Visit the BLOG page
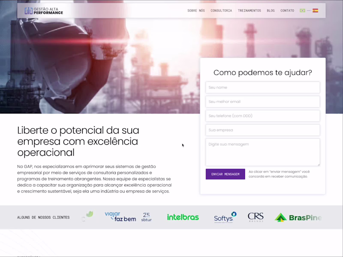 coord(271,10)
